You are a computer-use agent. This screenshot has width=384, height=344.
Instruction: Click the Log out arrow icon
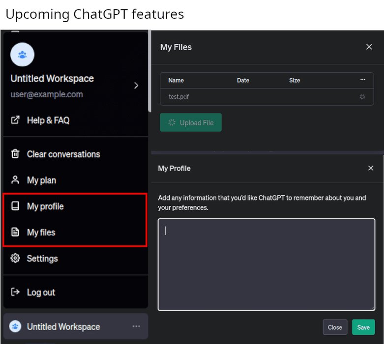pyautogui.click(x=15, y=292)
